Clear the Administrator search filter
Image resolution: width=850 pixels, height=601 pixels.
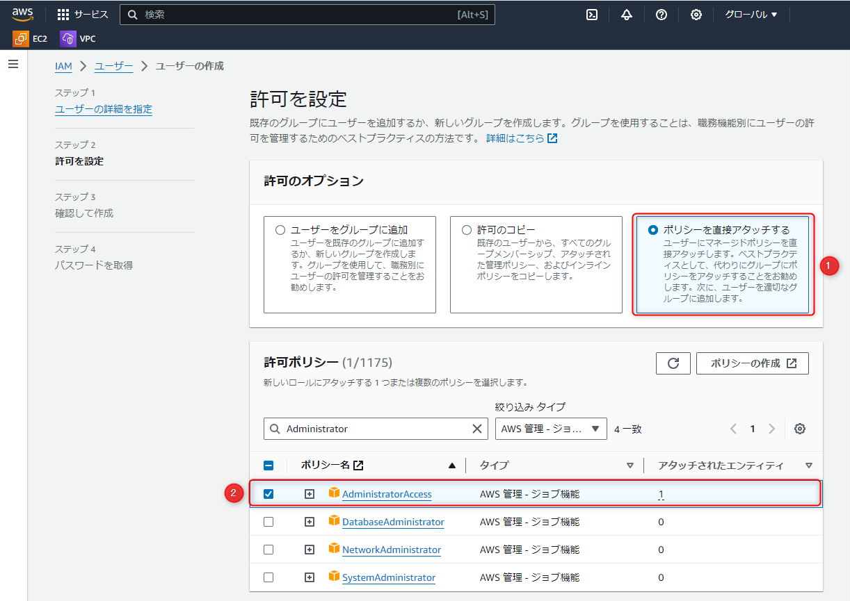pyautogui.click(x=477, y=429)
